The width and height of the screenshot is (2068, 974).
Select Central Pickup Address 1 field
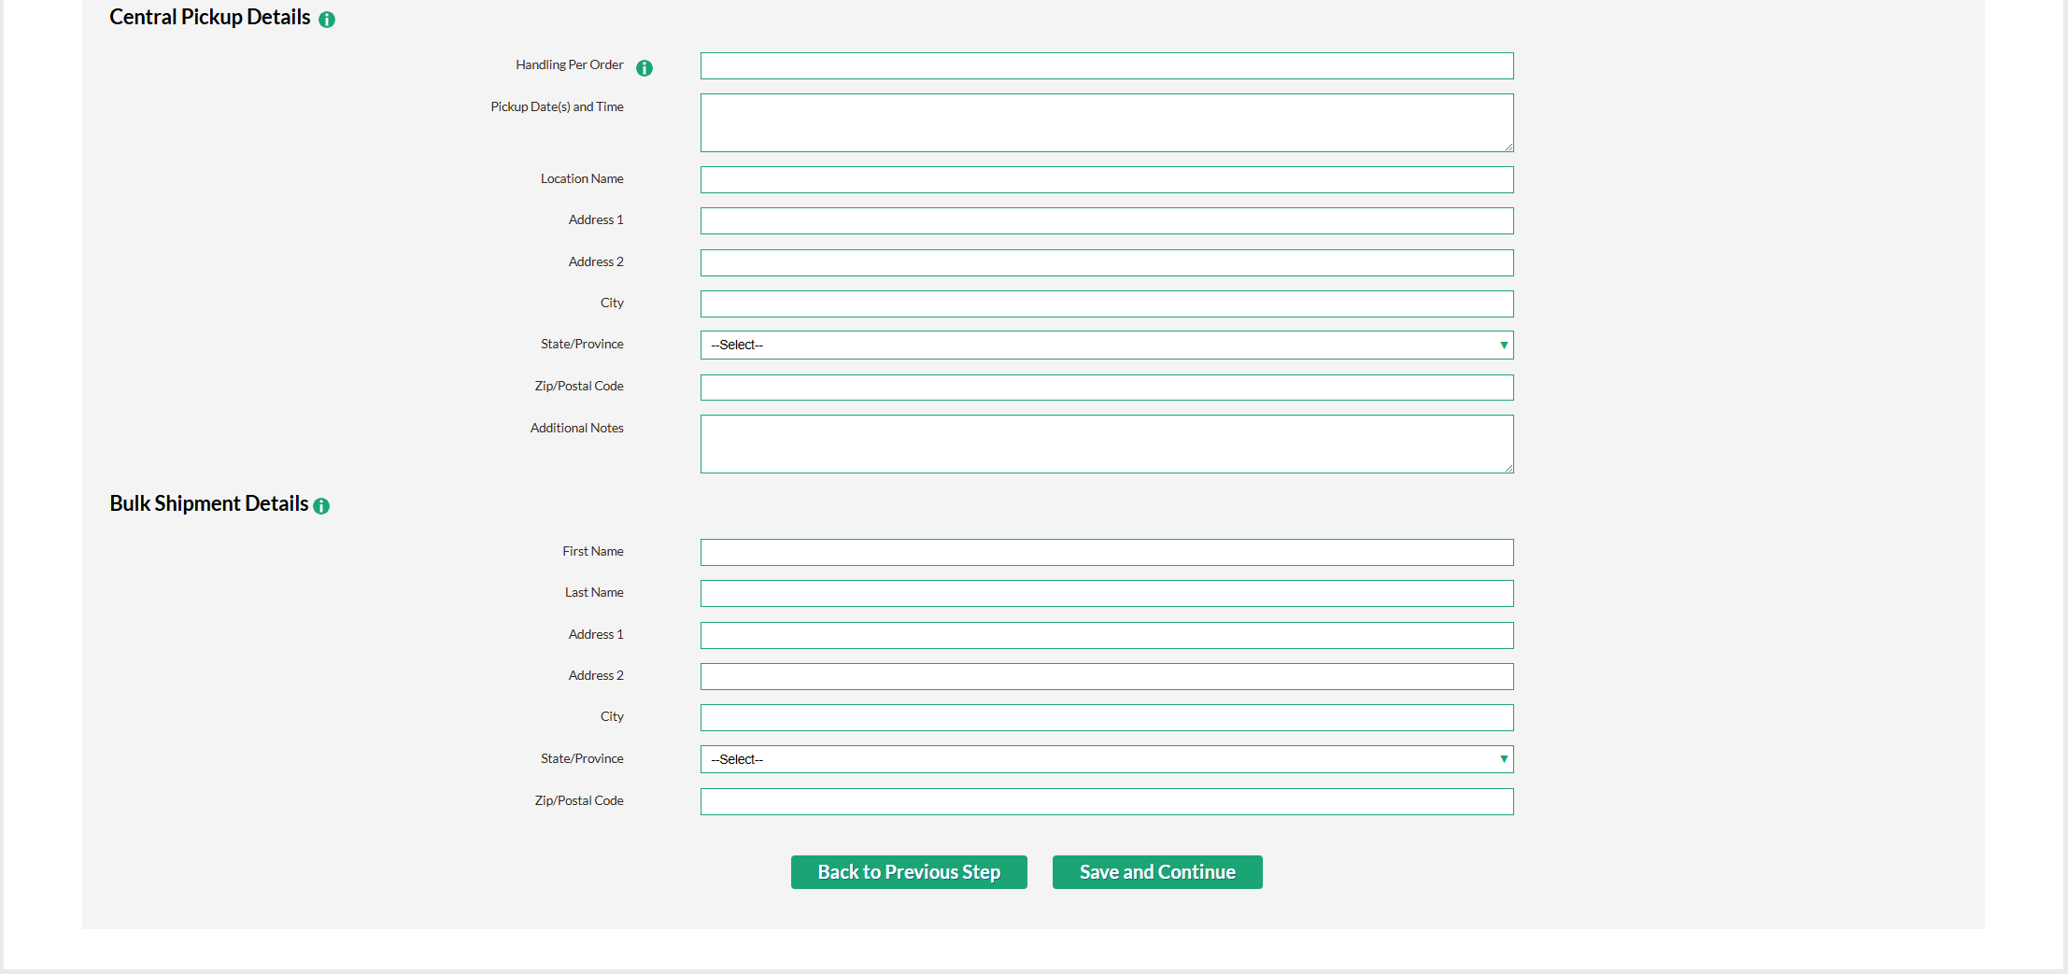point(1106,221)
